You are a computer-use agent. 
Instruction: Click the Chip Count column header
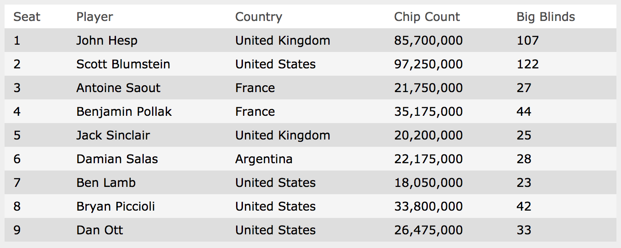pyautogui.click(x=427, y=17)
